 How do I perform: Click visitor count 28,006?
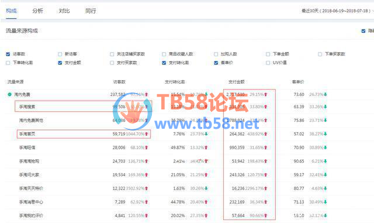click(119, 147)
